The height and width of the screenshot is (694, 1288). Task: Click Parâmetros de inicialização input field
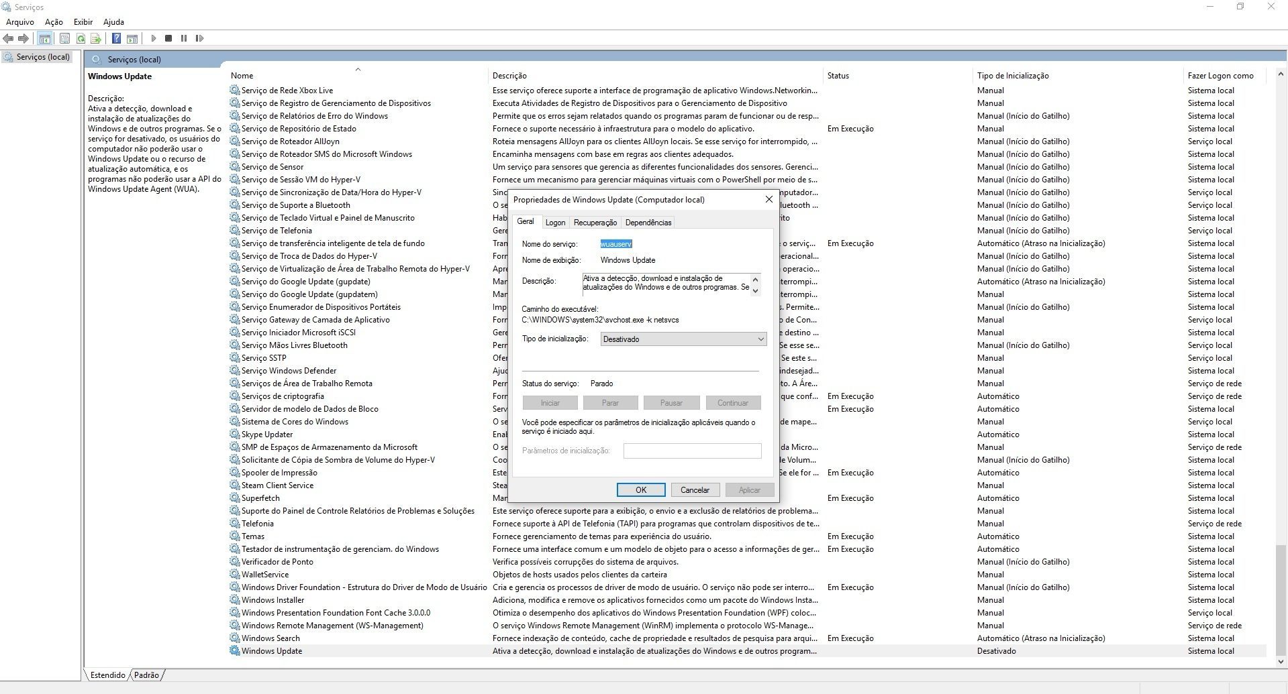pyautogui.click(x=692, y=451)
